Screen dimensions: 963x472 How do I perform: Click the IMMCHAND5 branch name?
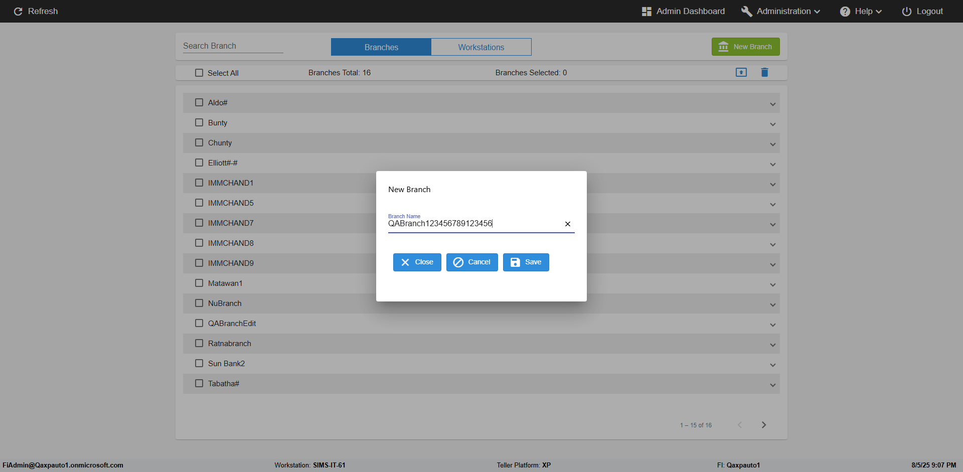coord(231,203)
